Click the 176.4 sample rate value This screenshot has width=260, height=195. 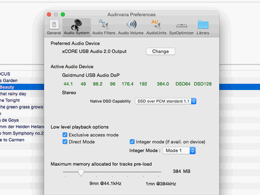pos(128,84)
